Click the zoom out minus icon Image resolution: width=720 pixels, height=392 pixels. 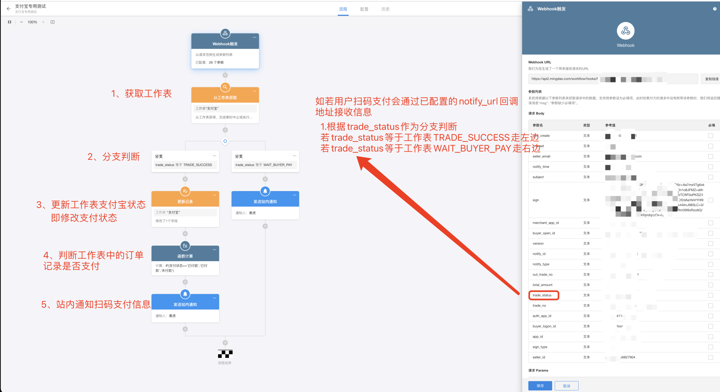22,22
